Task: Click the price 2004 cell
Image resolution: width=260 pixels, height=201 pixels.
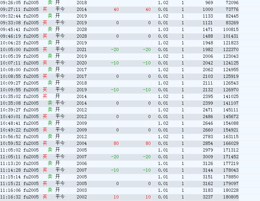Action: click(82, 143)
